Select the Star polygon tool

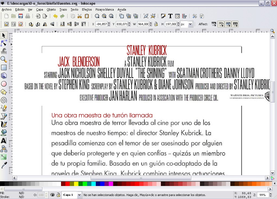(x=4, y=92)
